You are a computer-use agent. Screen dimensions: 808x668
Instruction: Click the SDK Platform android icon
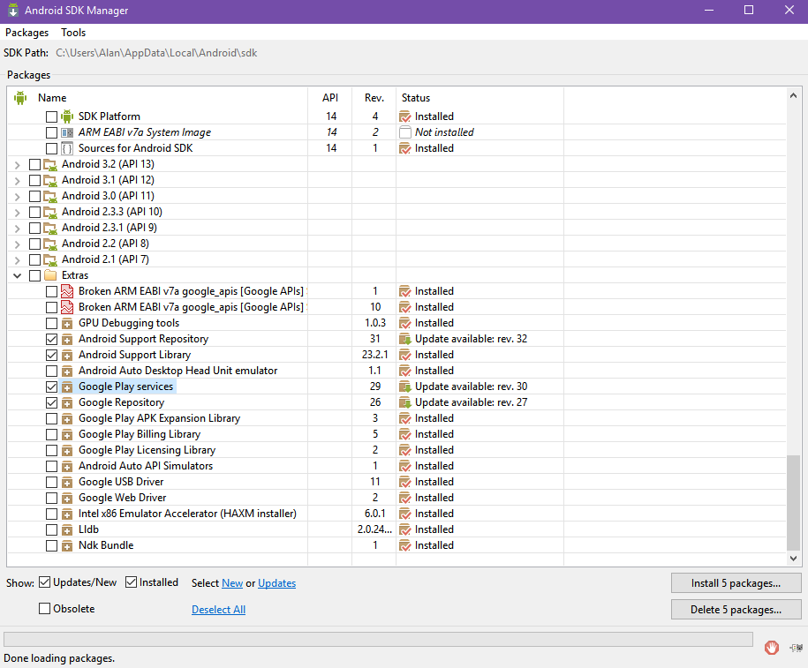67,116
